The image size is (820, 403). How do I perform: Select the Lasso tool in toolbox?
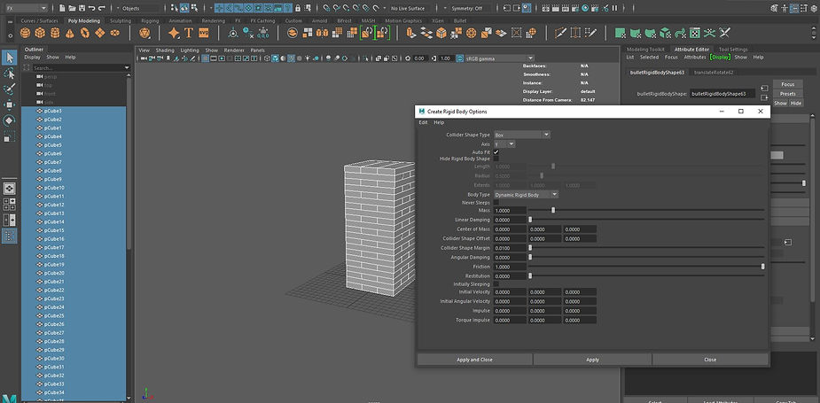(10, 74)
